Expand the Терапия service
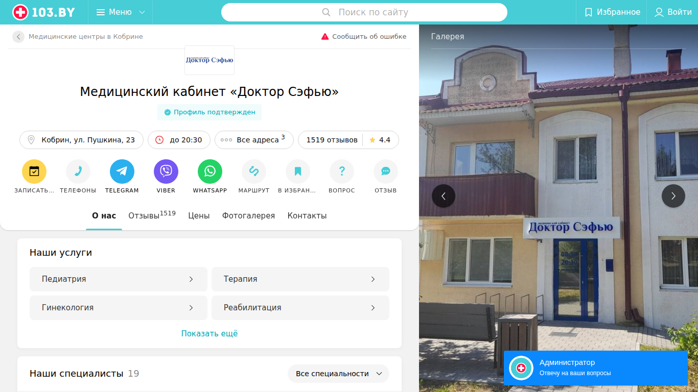This screenshot has width=698, height=392. point(300,279)
